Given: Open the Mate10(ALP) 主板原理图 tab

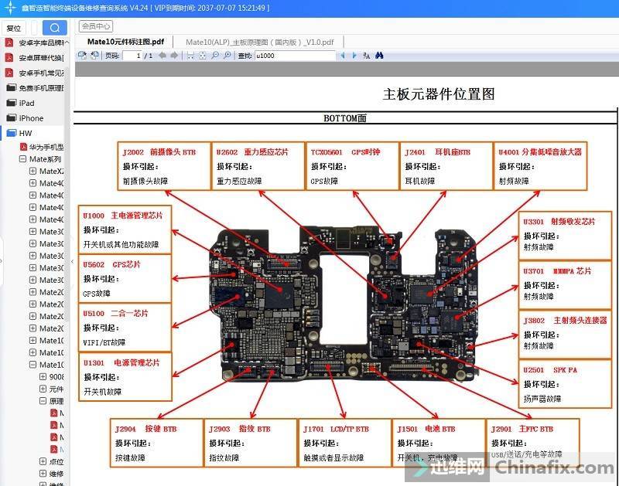Looking at the screenshot, I should click(260, 42).
